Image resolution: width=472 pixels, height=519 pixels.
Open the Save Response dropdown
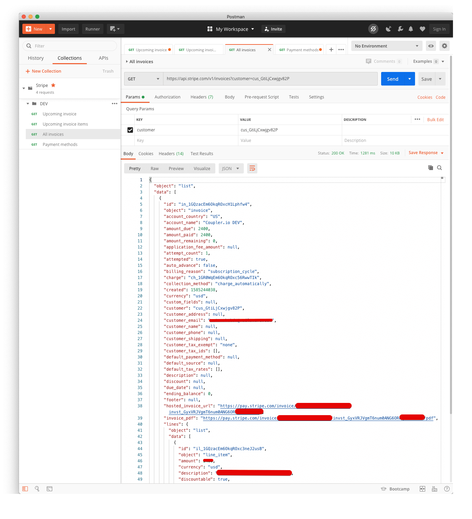[x=426, y=153]
